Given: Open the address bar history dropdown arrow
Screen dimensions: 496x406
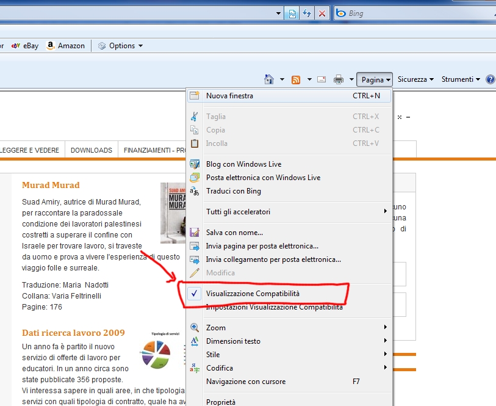Looking at the screenshot, I should pyautogui.click(x=278, y=13).
